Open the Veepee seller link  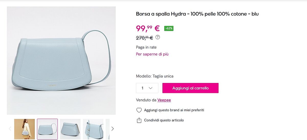tap(164, 100)
